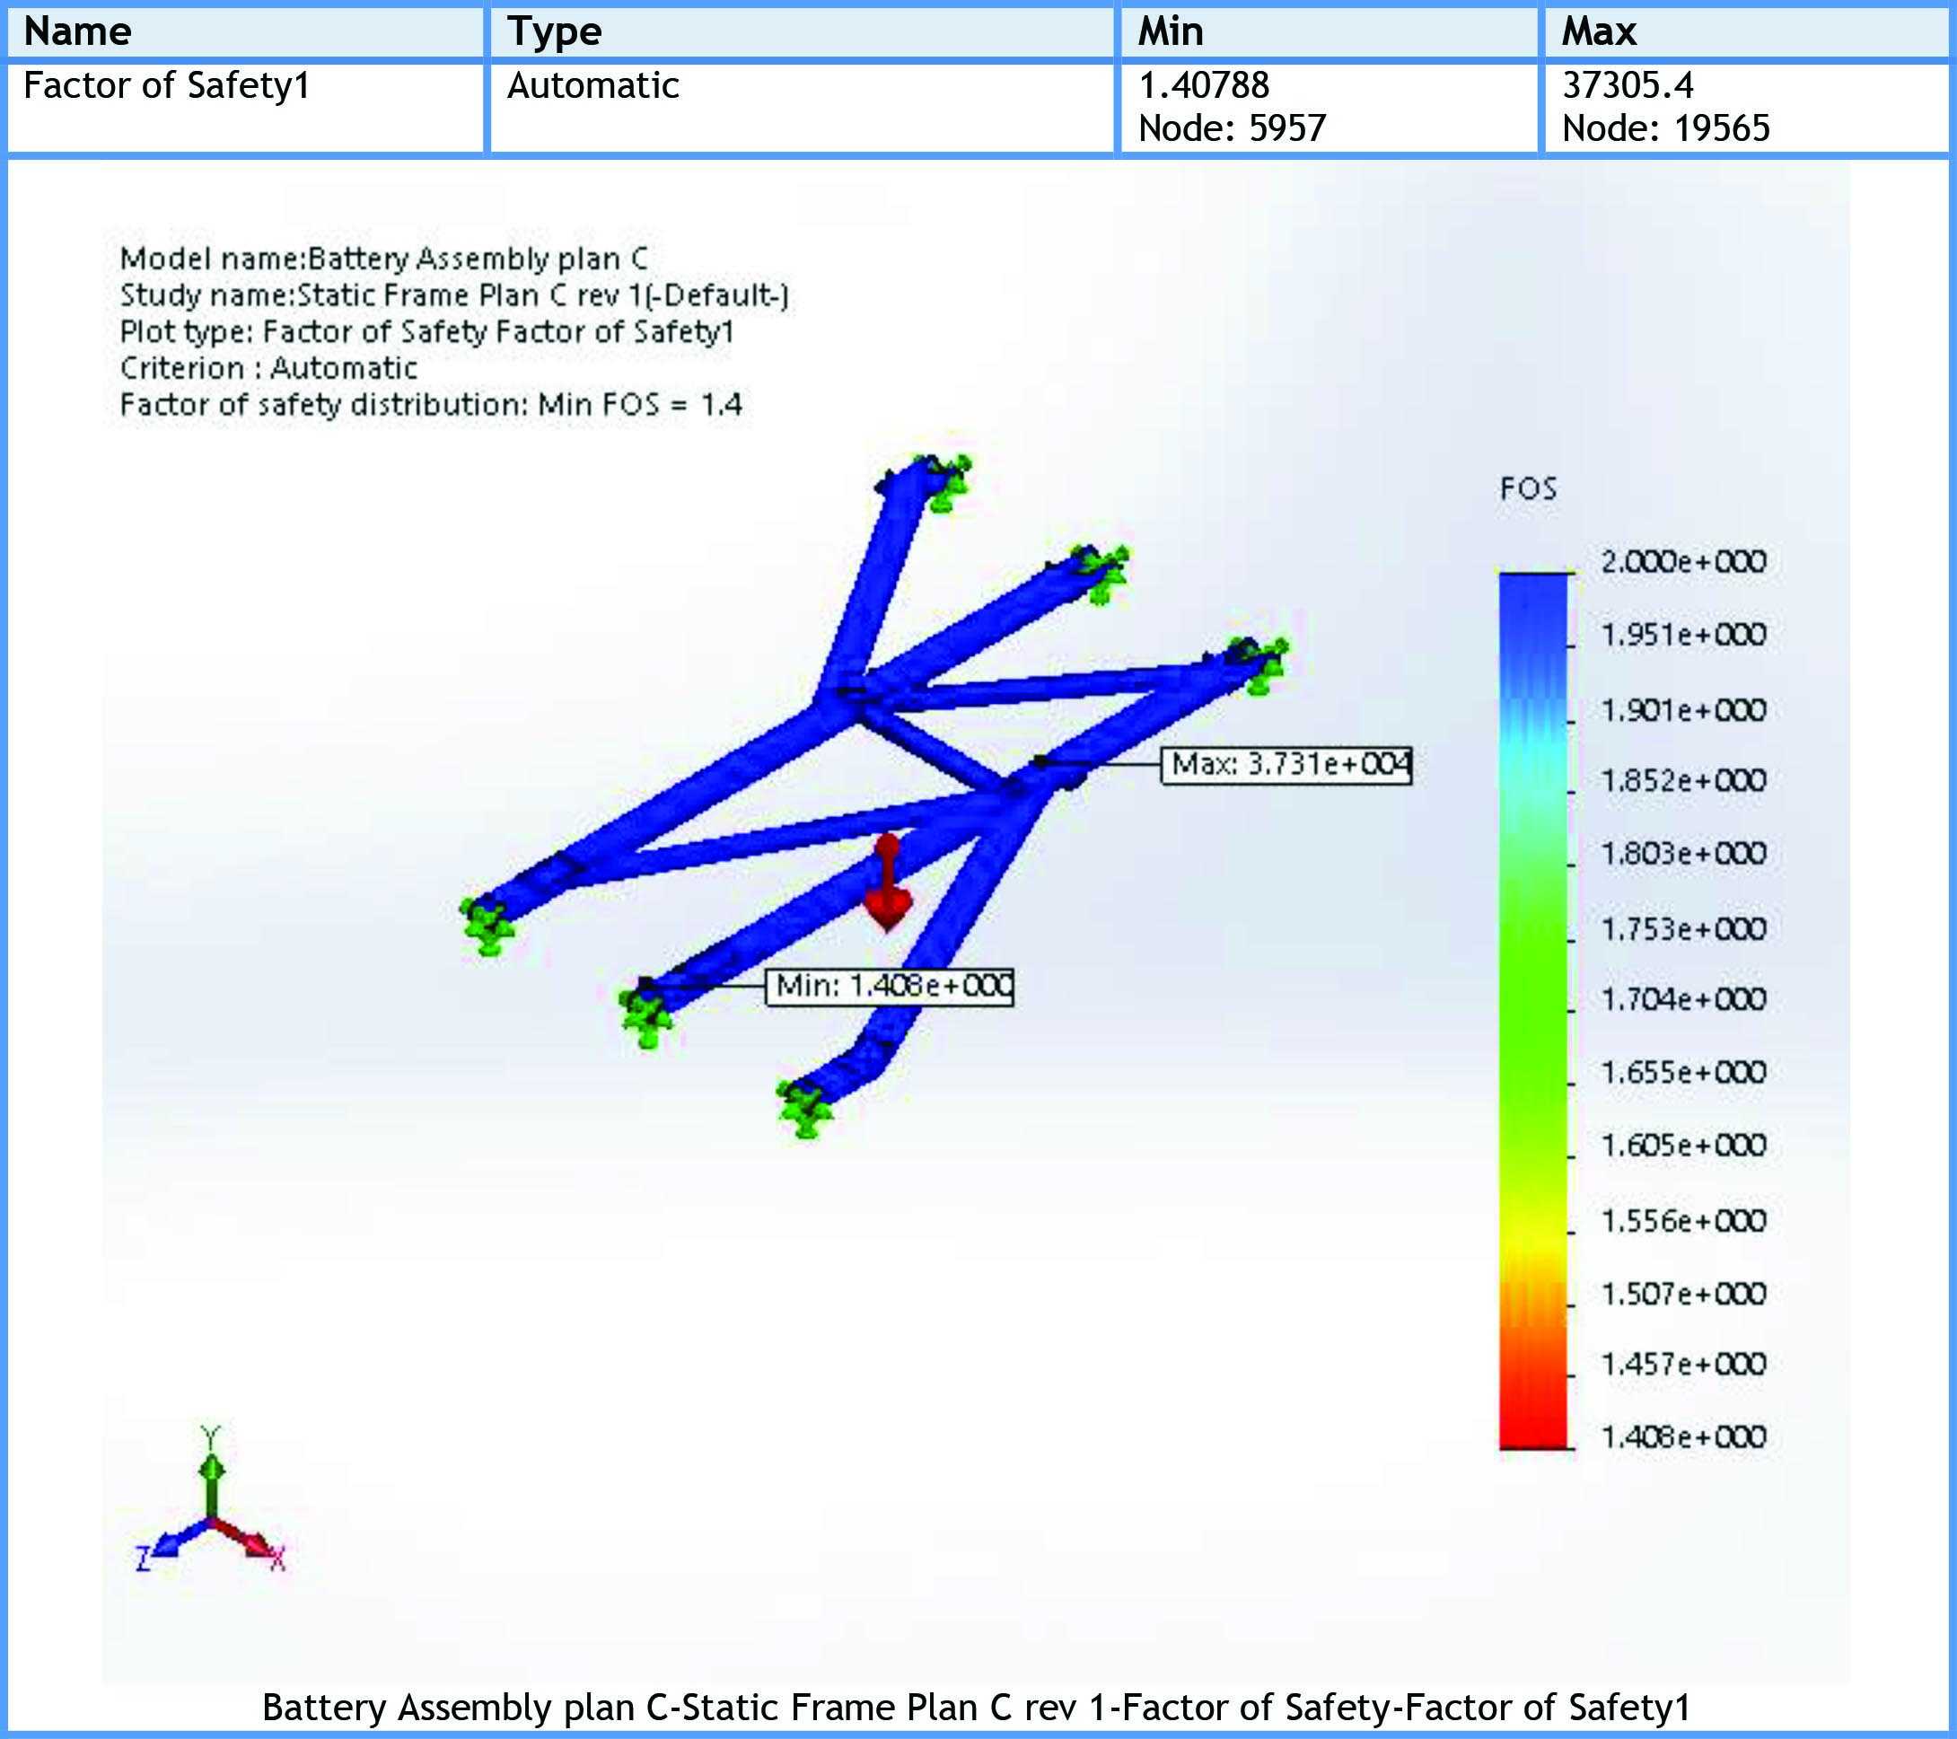1957x1739 pixels.
Task: Click the 'Study name:Static Frame Plan C rev 1' line
Action: pyautogui.click(x=454, y=295)
